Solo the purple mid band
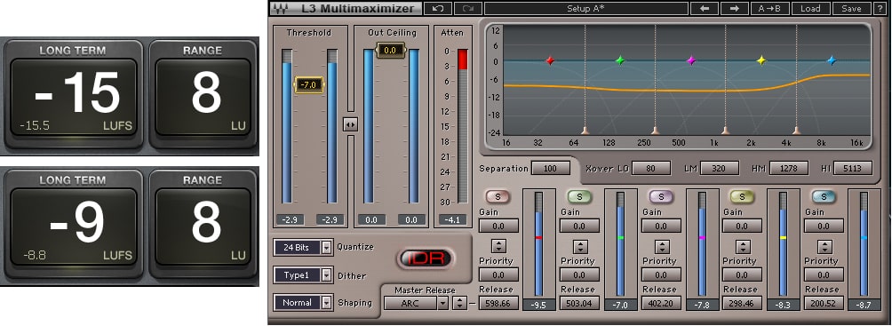Viewport: 892px width, 326px height. (x=661, y=197)
